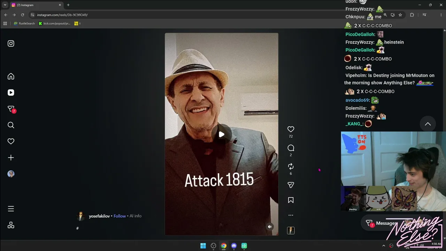The width and height of the screenshot is (446, 251).
Task: Open the More hamburger menu
Action: [x=11, y=209]
